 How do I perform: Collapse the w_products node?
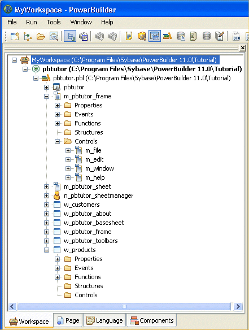coord(46,250)
